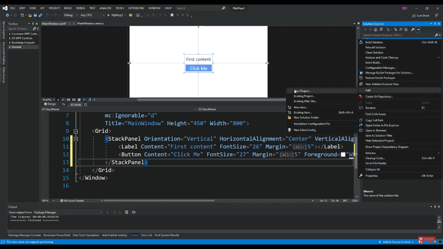
Task: Open the Error List tab
Action: (x=147, y=235)
